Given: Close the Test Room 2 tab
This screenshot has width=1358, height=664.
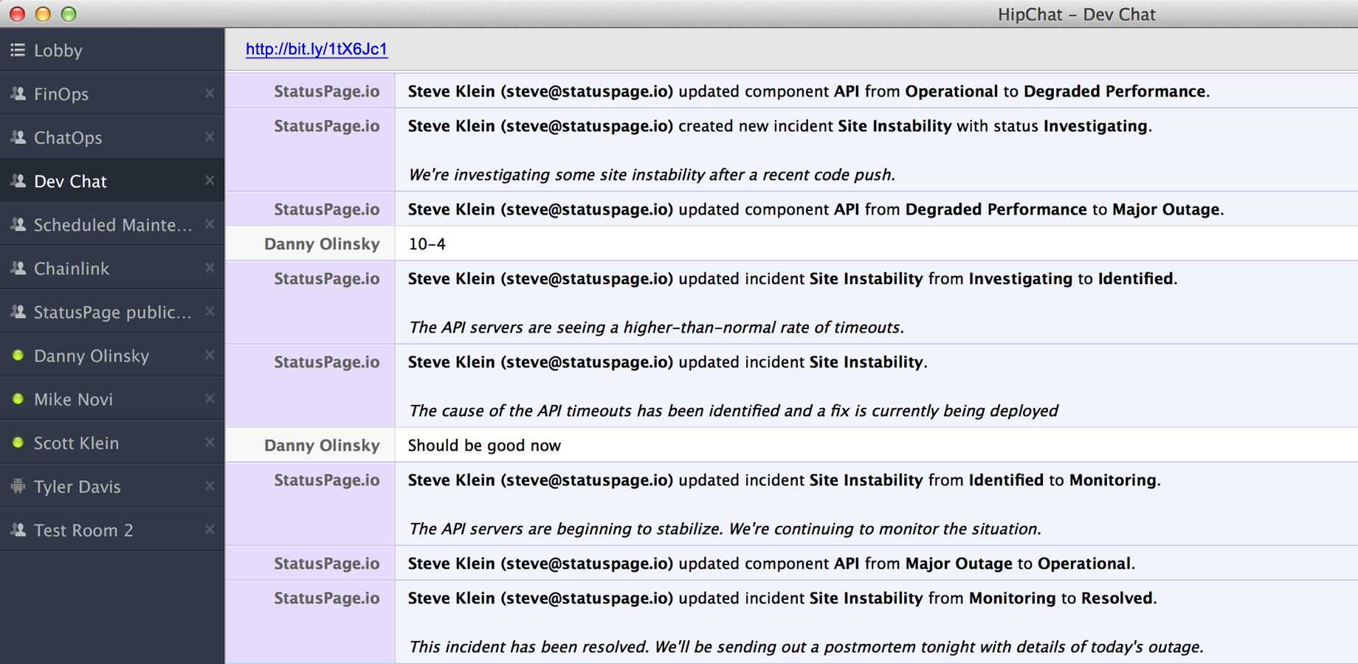Looking at the screenshot, I should 210,529.
